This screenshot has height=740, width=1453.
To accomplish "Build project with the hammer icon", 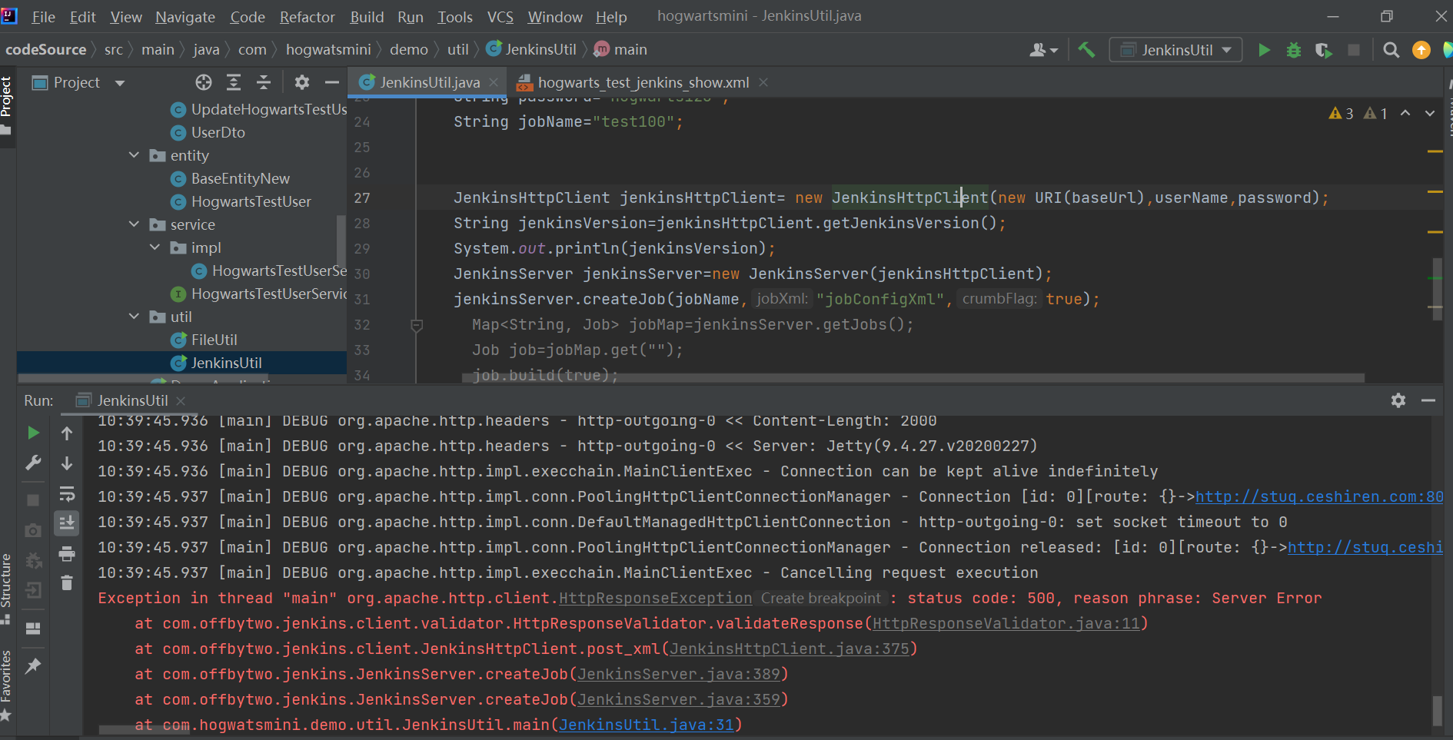I will 1086,50.
